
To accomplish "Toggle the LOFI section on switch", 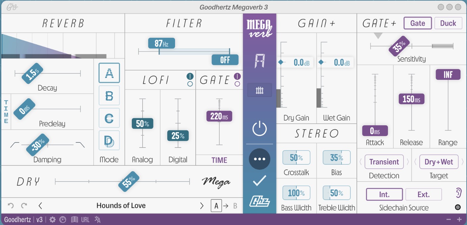I will (x=190, y=76).
